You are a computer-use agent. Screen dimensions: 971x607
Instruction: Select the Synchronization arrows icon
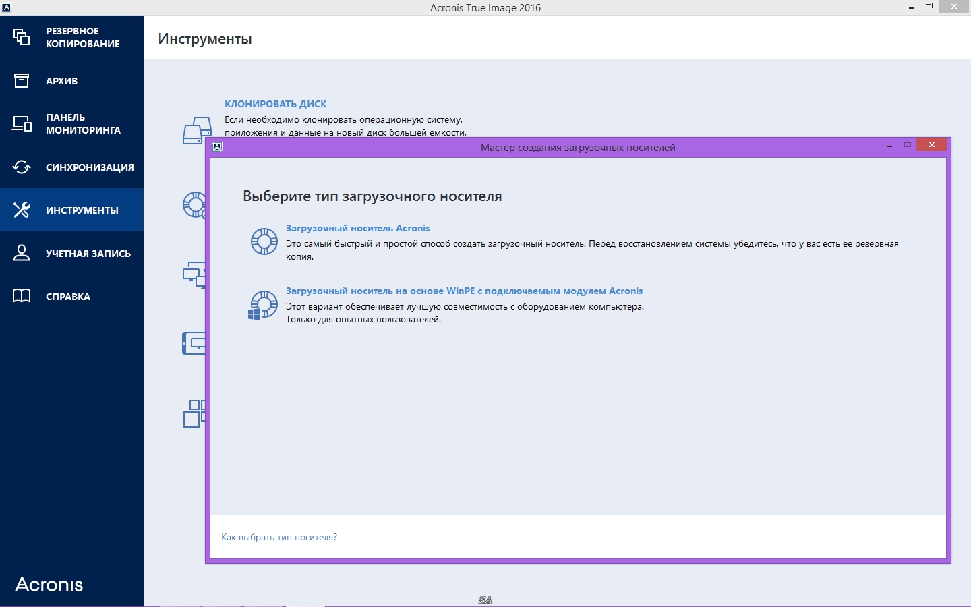click(x=22, y=167)
